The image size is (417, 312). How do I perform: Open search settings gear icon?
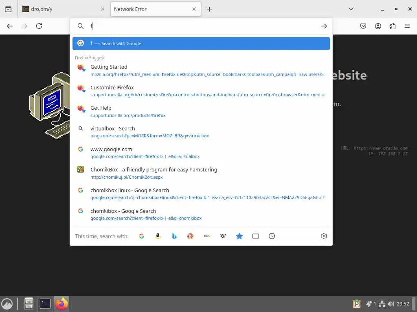324,236
